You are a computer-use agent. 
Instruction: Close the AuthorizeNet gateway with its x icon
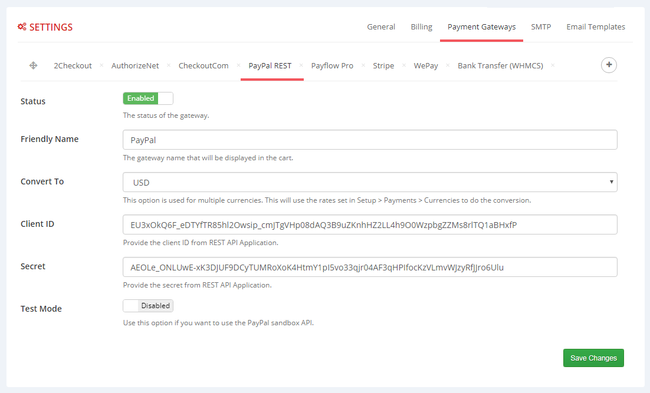169,65
